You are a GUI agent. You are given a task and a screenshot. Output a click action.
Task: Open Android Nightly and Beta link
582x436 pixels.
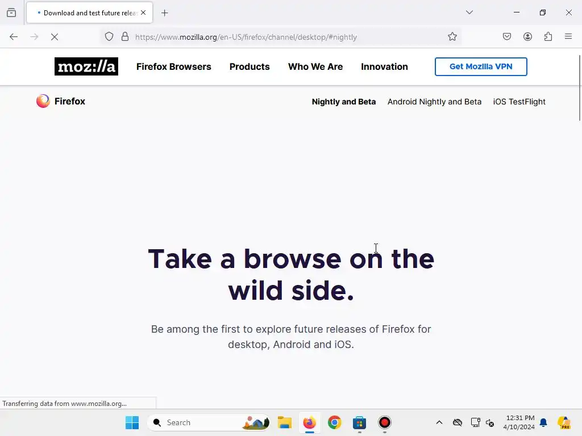click(x=434, y=102)
